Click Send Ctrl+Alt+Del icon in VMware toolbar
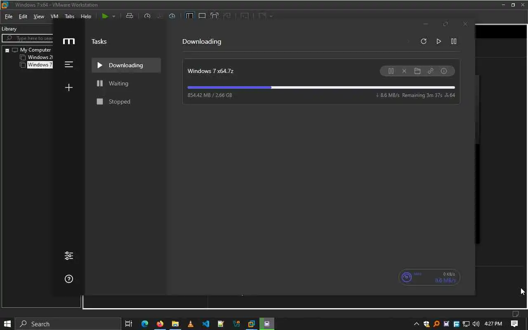This screenshot has height=330, width=528. click(x=130, y=16)
